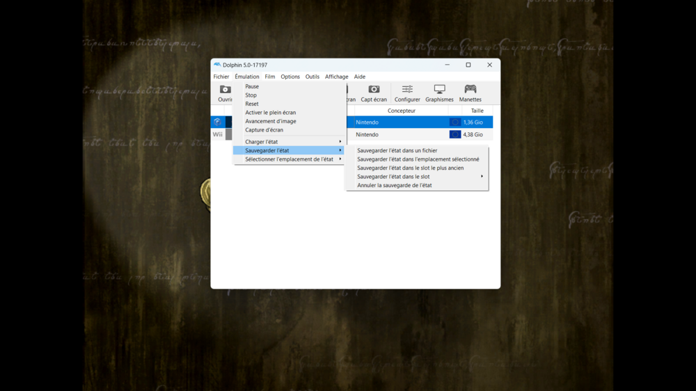The height and width of the screenshot is (391, 696).
Task: Click the Capt écran camera icon
Action: tap(374, 90)
